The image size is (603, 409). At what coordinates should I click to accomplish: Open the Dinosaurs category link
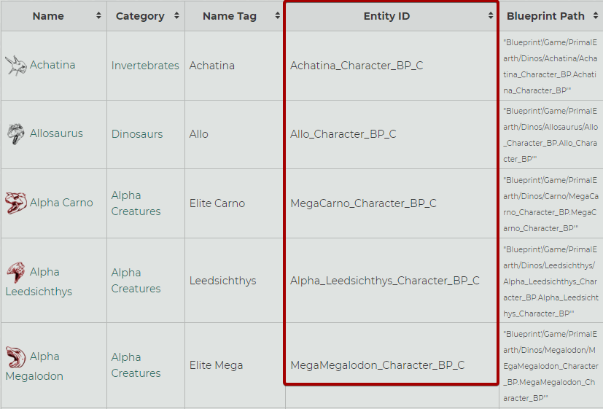[x=137, y=134]
